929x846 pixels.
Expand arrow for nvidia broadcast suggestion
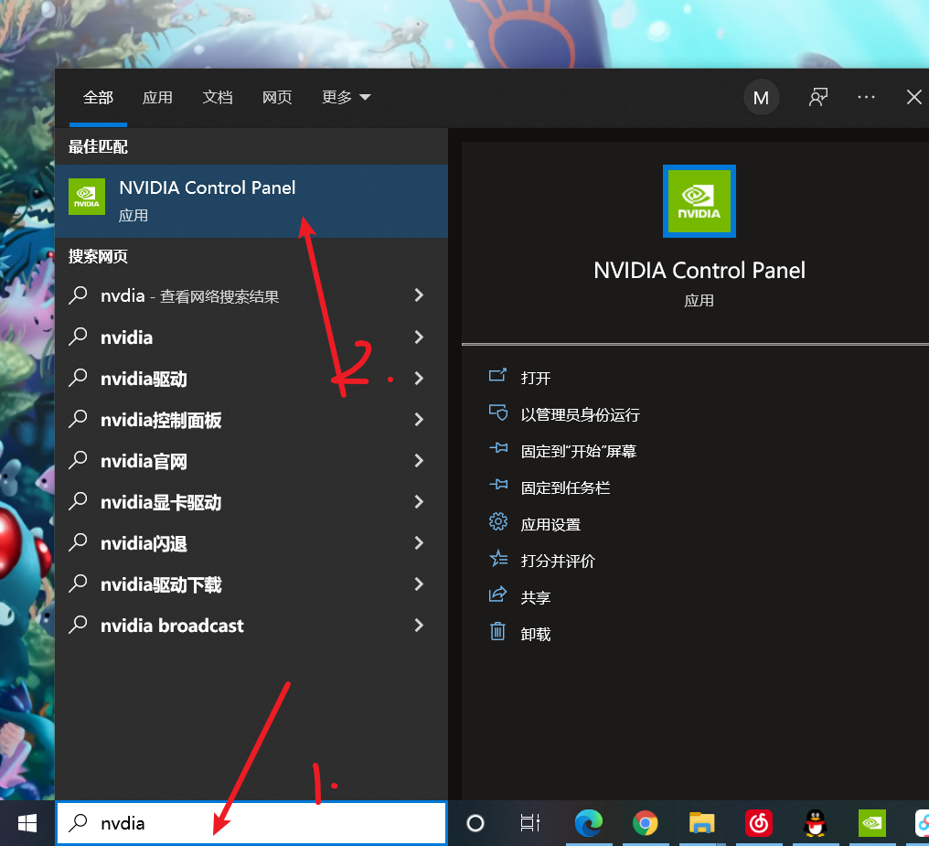[419, 625]
